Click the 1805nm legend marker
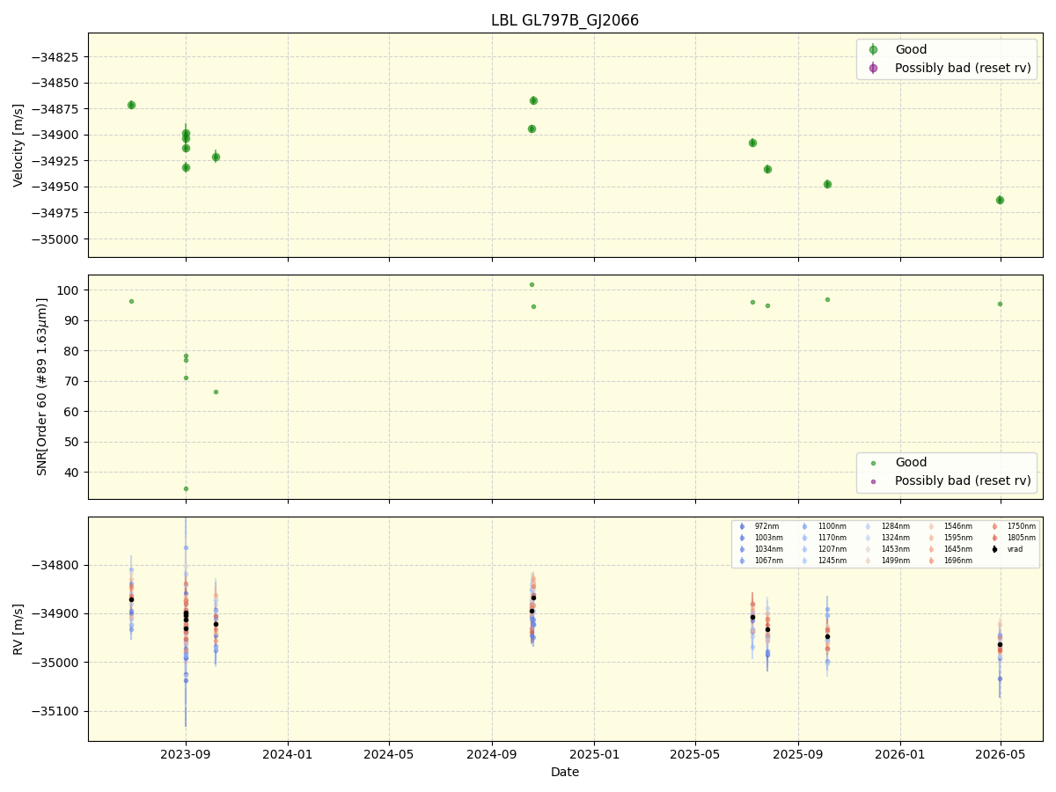 tap(994, 538)
